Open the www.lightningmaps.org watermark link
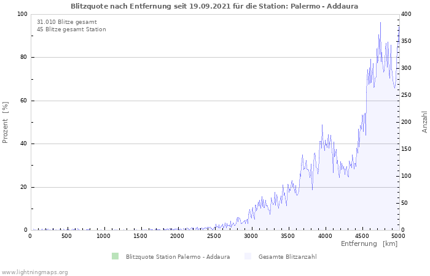Image resolution: width=430 pixels, height=276 pixels. [34, 272]
